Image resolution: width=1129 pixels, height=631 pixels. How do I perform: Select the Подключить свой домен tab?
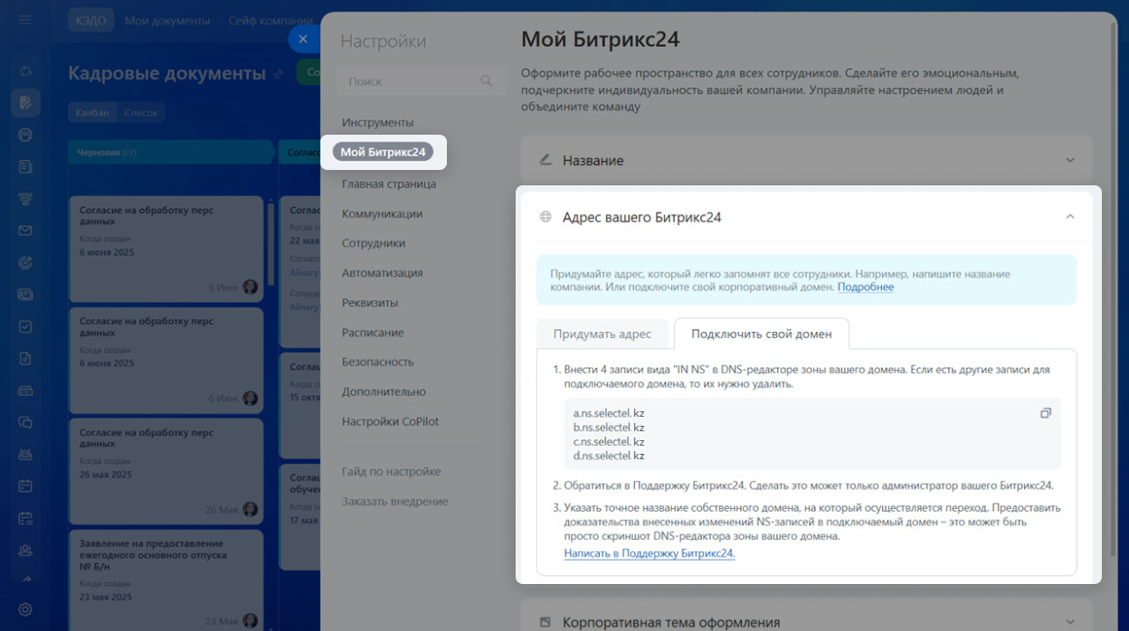click(762, 334)
